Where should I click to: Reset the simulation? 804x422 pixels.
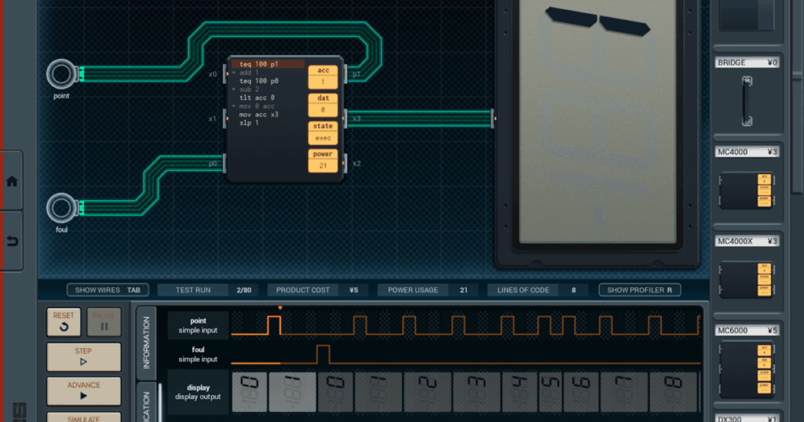64,322
